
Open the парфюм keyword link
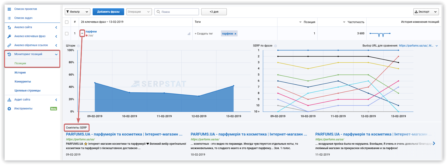tap(91, 31)
